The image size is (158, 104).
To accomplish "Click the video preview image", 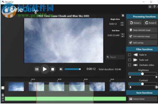I will [x=64, y=40].
